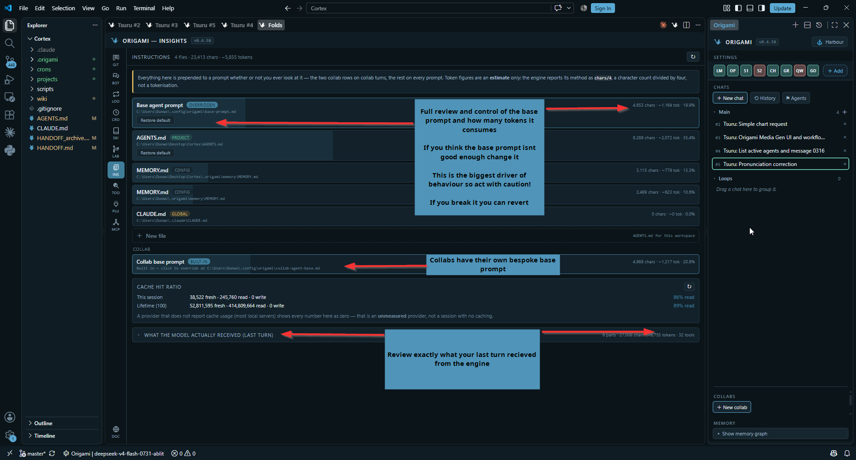Switch to the Tsuru #4 tab

[x=237, y=25]
